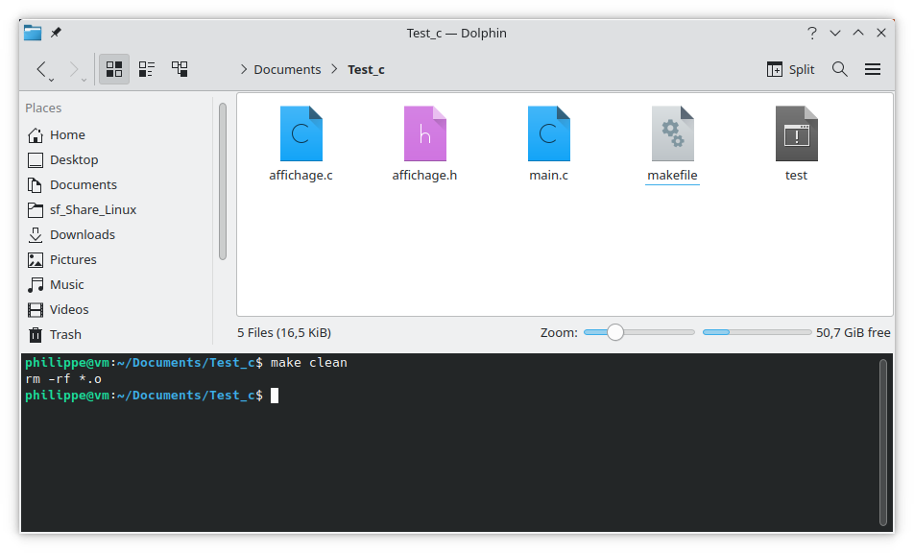Select the makefile gear icon

(x=672, y=133)
